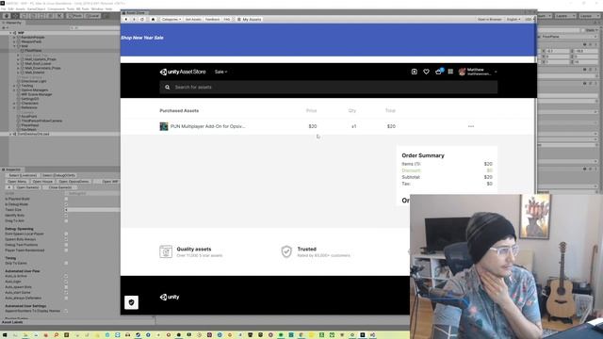Open the Categories dropdown in Asset Store

click(171, 19)
